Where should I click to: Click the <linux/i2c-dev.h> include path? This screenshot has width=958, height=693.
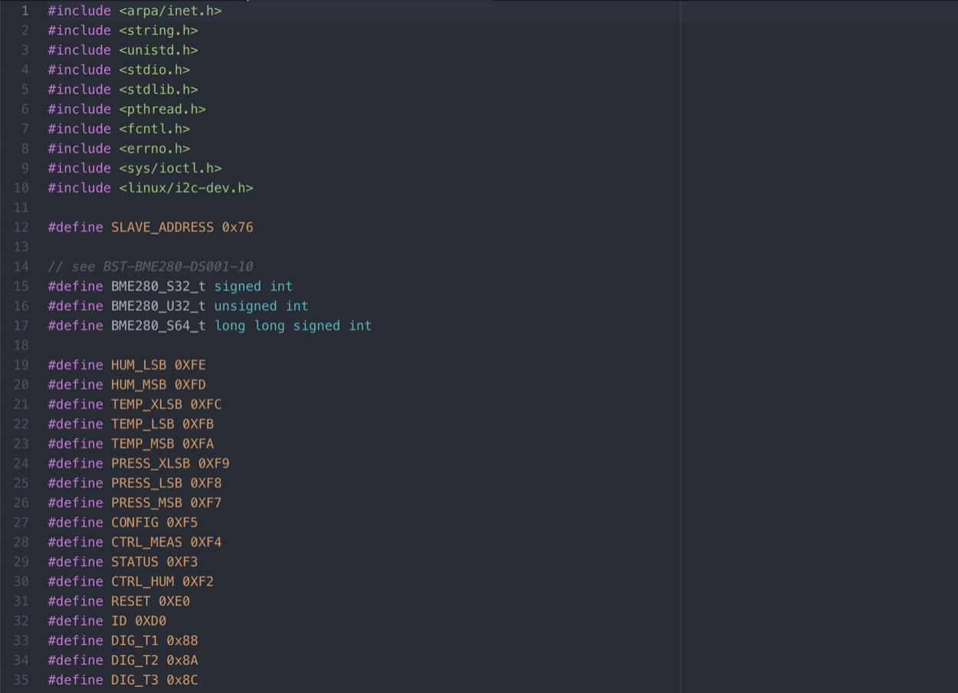pos(185,188)
